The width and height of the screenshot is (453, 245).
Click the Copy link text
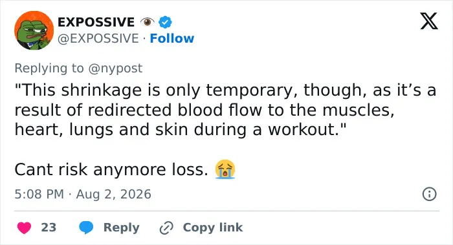click(x=213, y=228)
